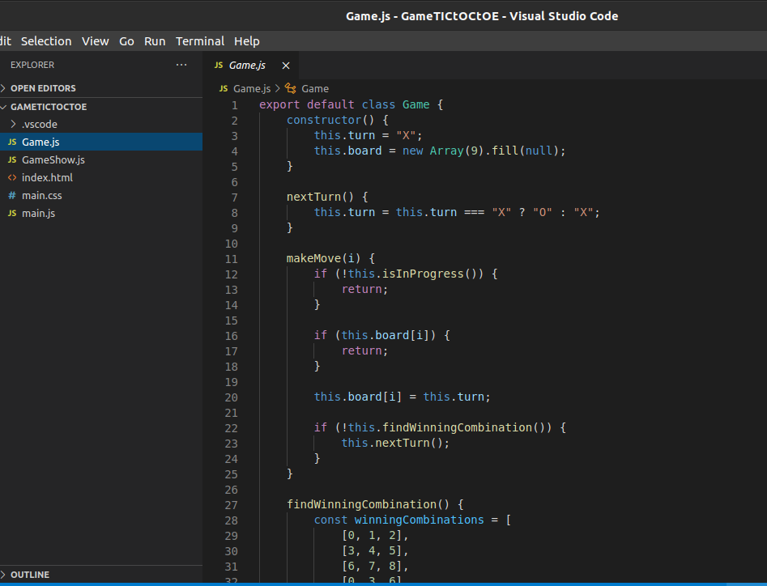Place cursor on 'constructor' keyword
The width and height of the screenshot is (767, 586).
(324, 120)
